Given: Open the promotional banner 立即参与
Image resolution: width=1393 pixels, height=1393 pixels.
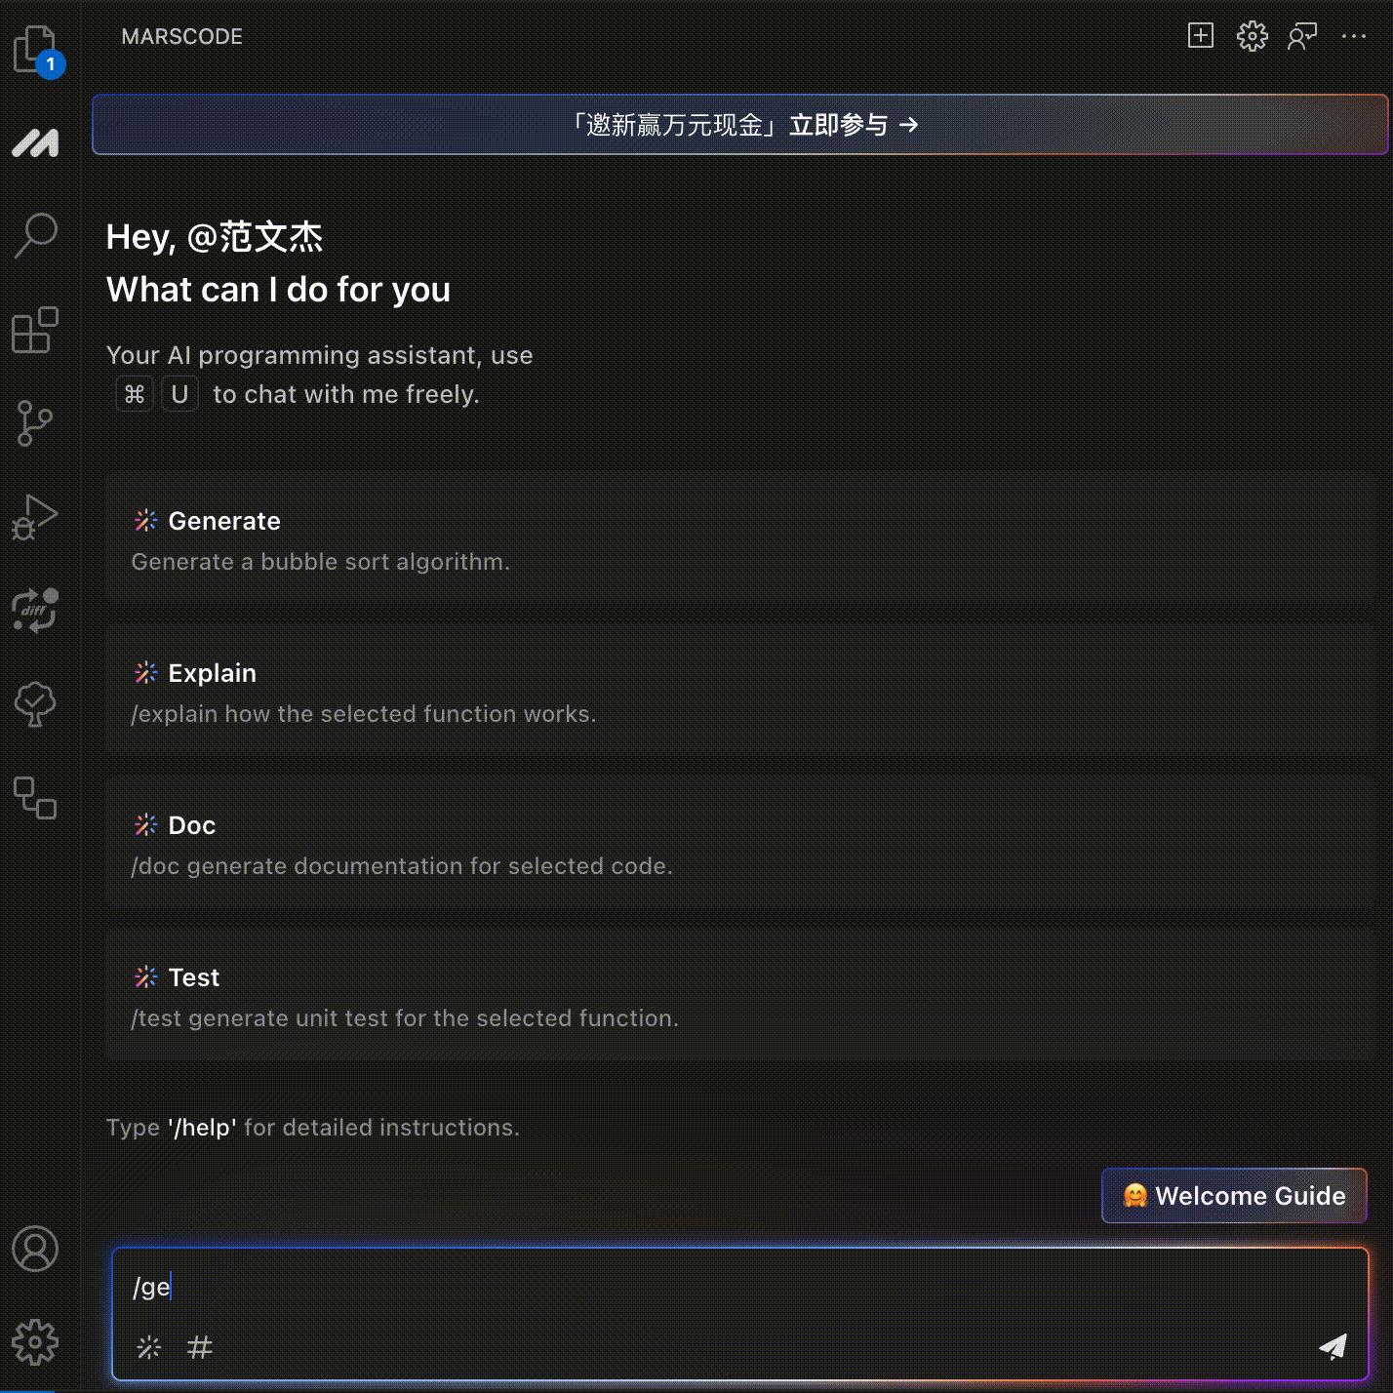Looking at the screenshot, I should click(739, 125).
